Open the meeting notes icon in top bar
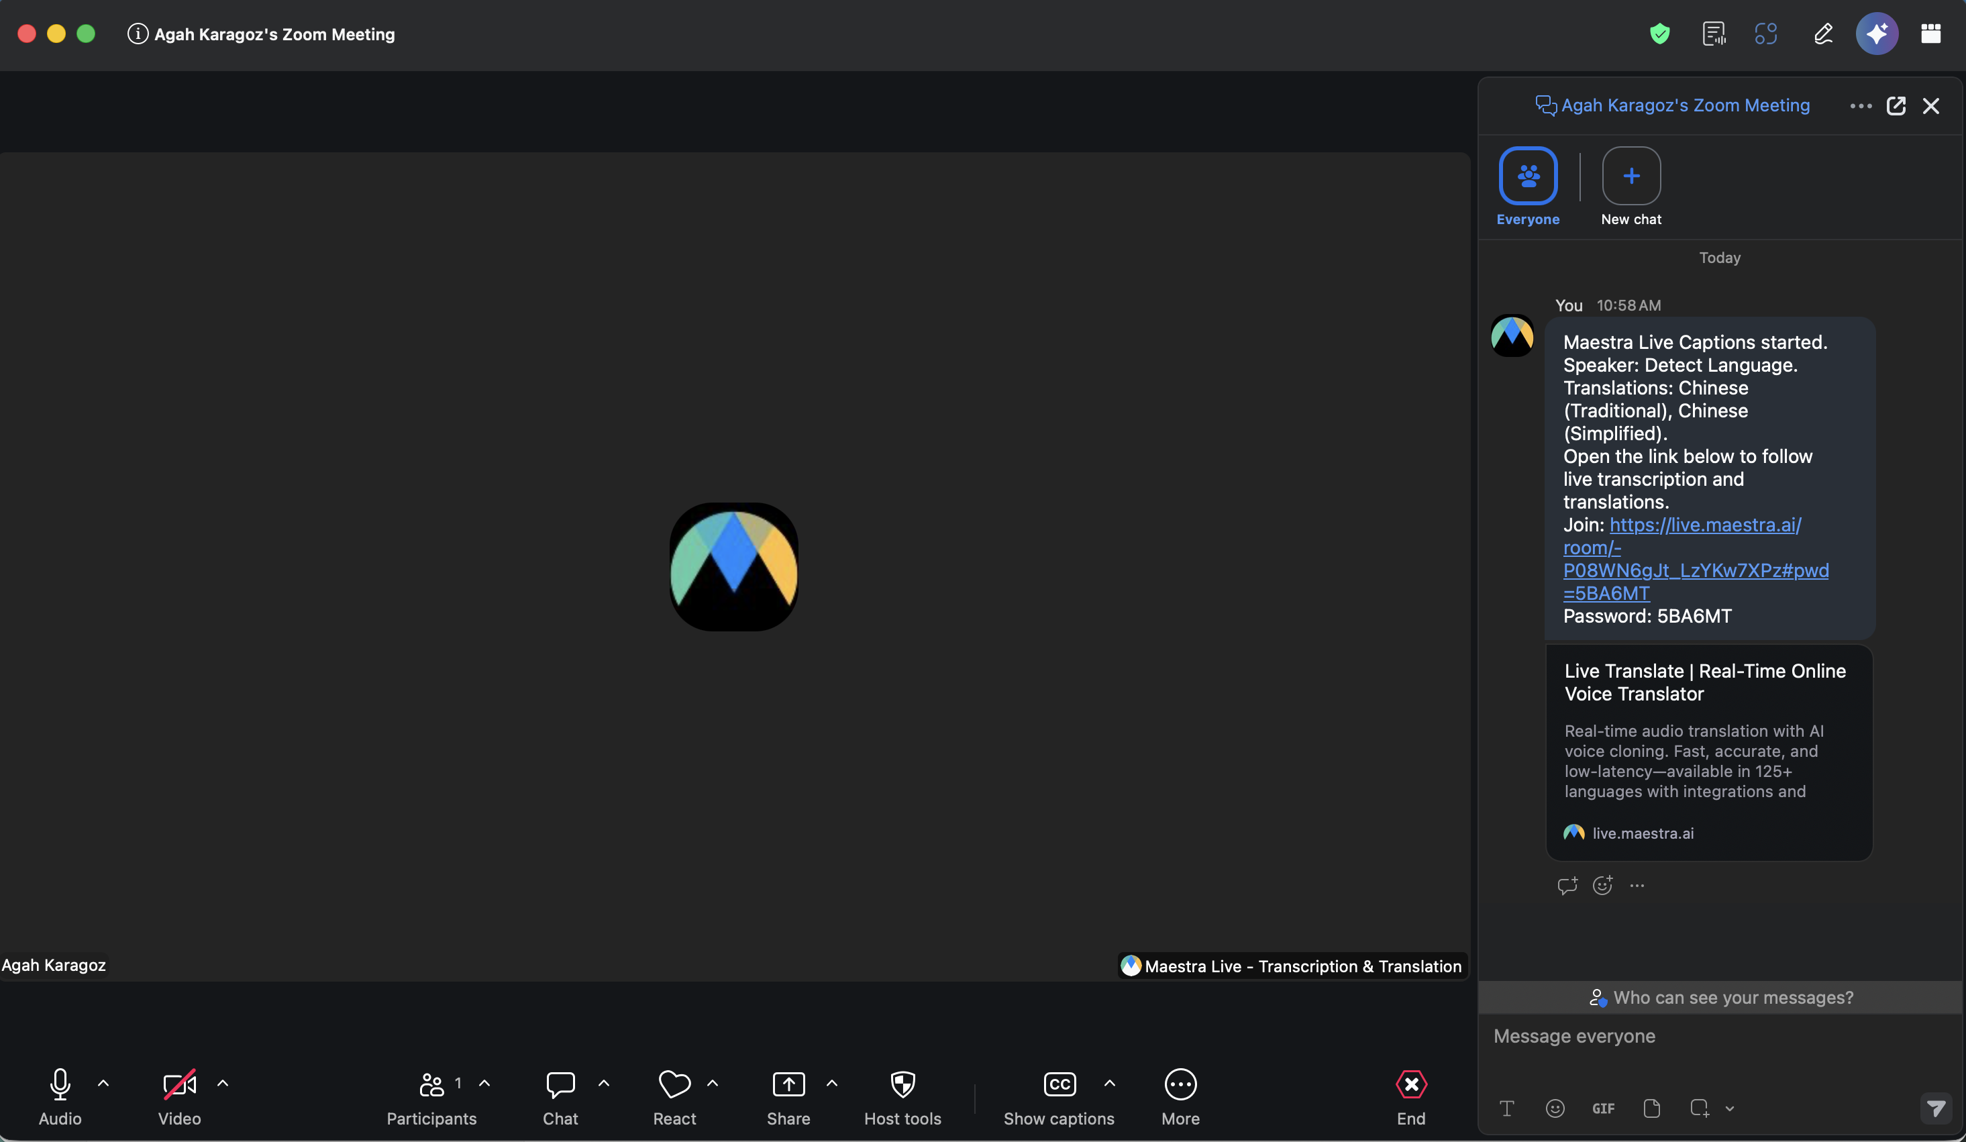This screenshot has height=1142, width=1966. [1713, 34]
